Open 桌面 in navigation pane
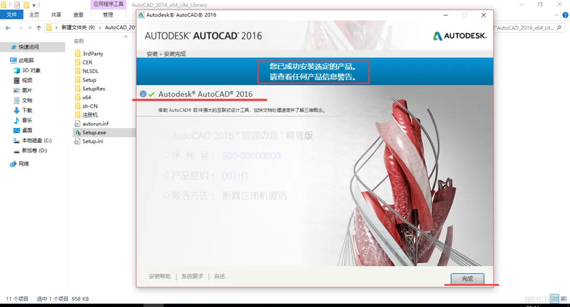570x307 pixels. (x=27, y=130)
